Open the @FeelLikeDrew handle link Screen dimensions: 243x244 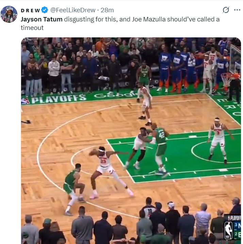coord(73,10)
